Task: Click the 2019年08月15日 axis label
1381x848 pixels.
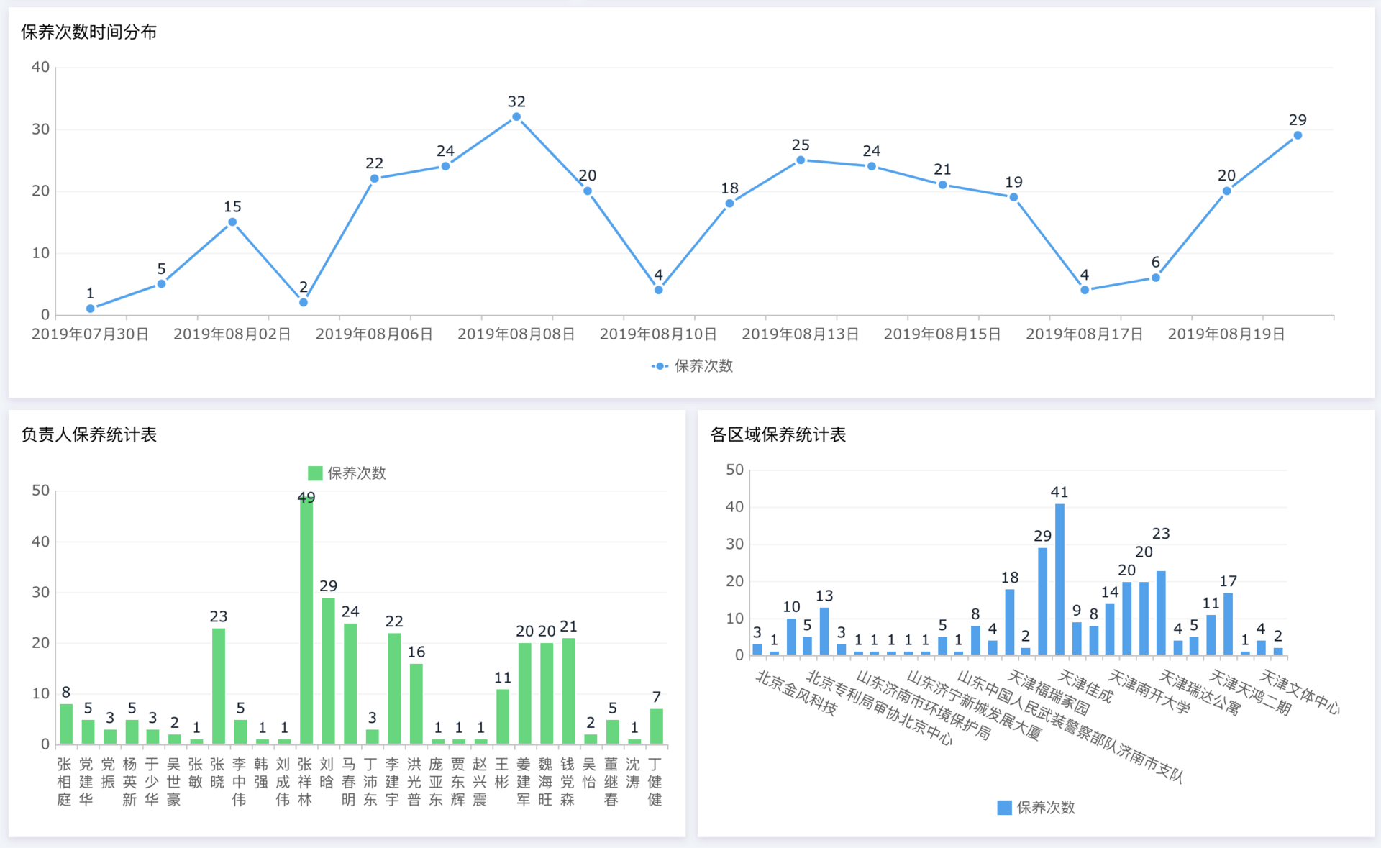Action: click(942, 334)
